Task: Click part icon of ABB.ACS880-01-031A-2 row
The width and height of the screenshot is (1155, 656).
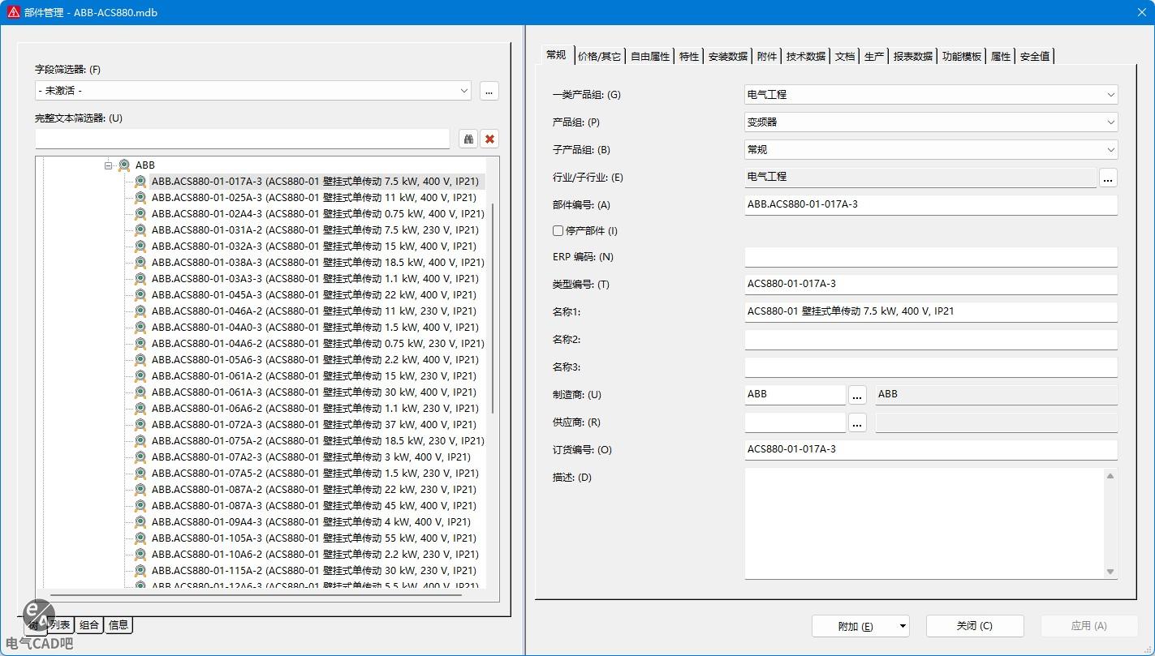Action: click(x=140, y=230)
